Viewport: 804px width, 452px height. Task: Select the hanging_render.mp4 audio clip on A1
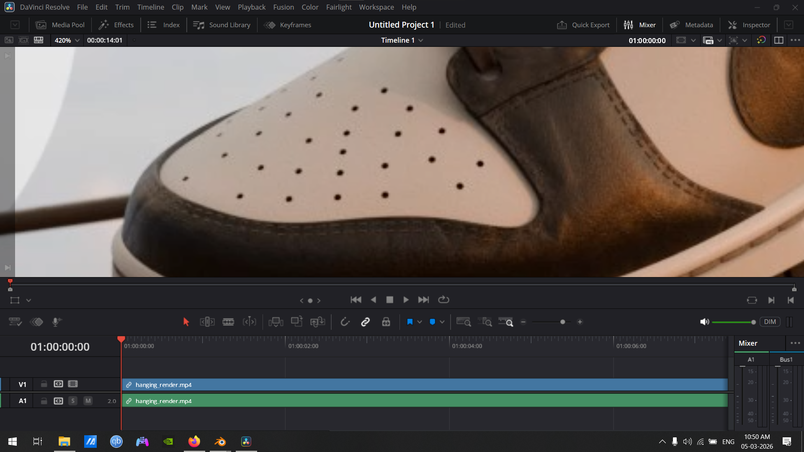pyautogui.click(x=425, y=401)
